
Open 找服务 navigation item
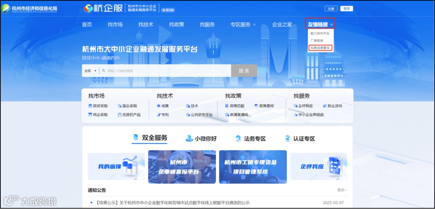click(x=207, y=25)
